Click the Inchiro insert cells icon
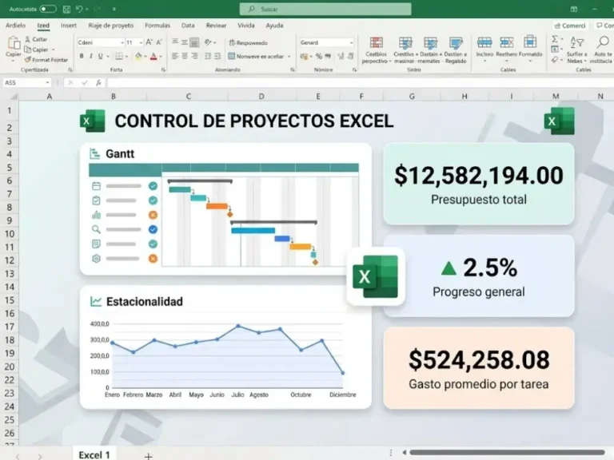Image resolution: width=614 pixels, height=460 pixels. [484, 42]
